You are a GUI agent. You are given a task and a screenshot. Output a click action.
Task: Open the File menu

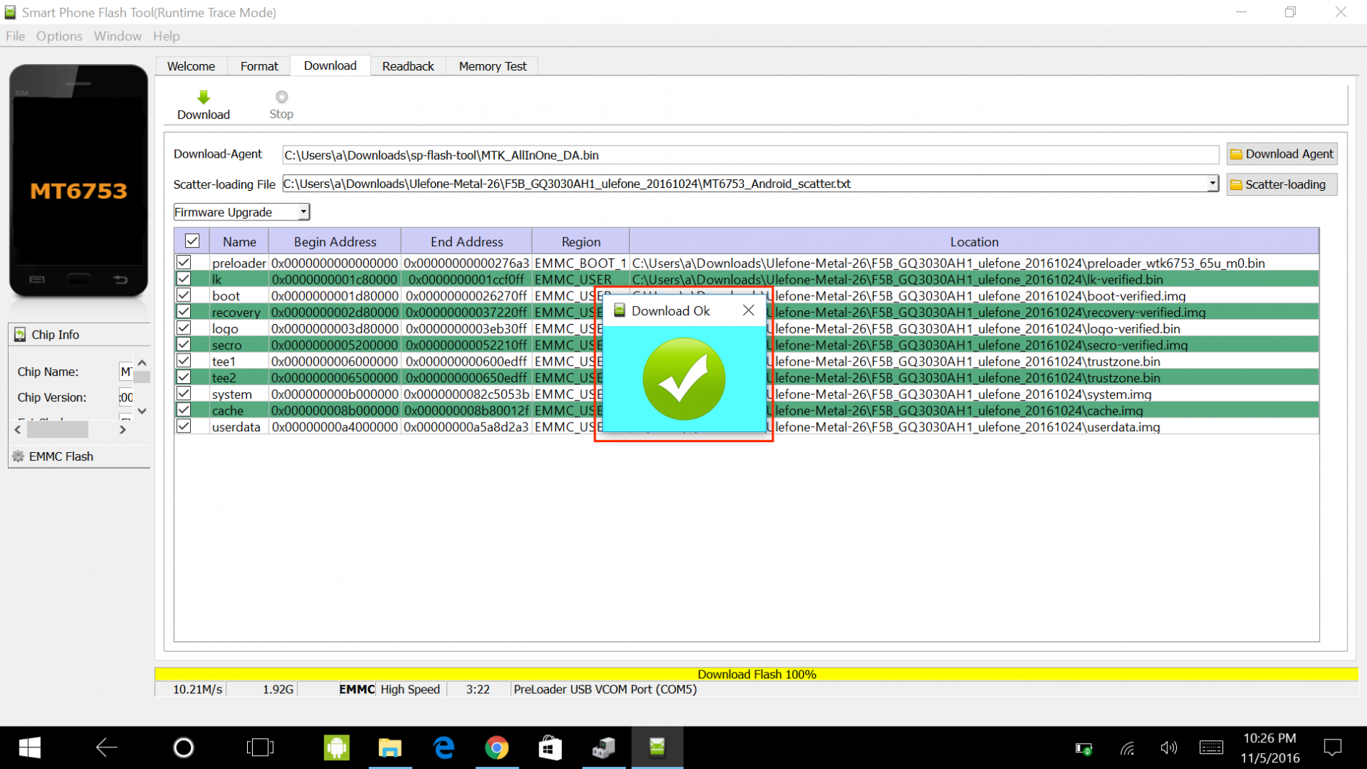(x=15, y=36)
